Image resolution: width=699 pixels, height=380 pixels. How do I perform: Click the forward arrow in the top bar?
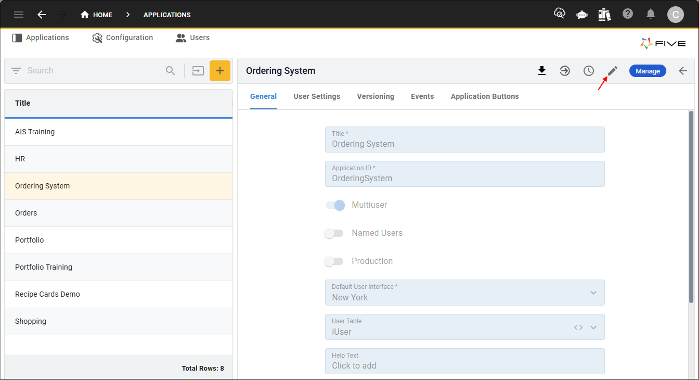(63, 15)
